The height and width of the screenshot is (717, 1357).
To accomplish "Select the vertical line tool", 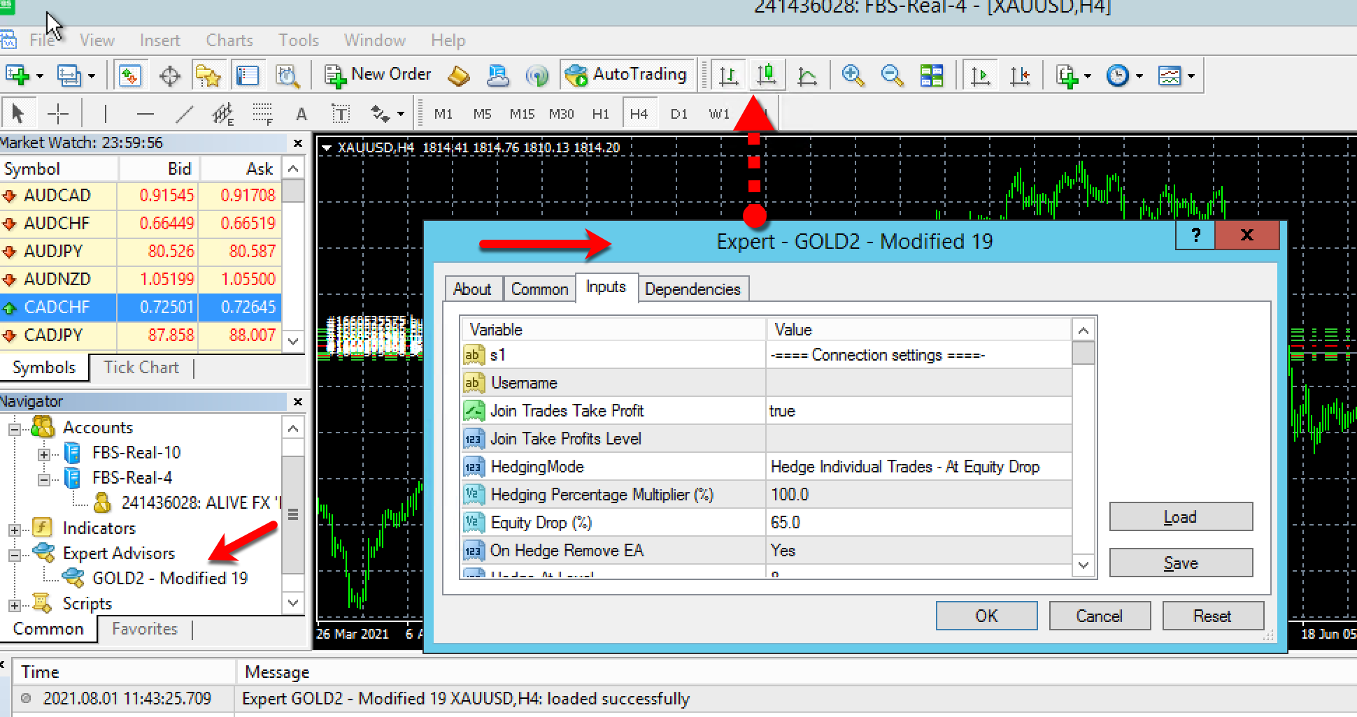I will 106,113.
